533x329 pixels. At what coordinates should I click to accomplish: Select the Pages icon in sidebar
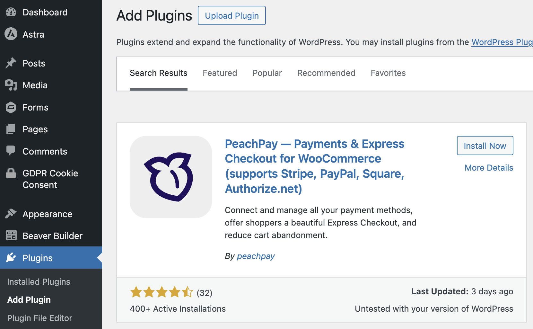(x=11, y=129)
